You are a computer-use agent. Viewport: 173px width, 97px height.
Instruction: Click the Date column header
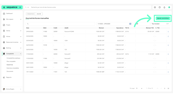coord(28,28)
